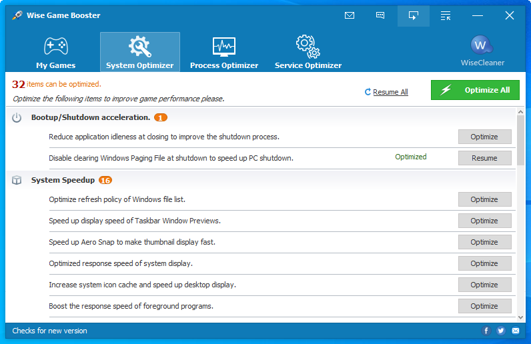Click the feedback chat bubble icon
The width and height of the screenshot is (531, 344).
[x=380, y=15]
